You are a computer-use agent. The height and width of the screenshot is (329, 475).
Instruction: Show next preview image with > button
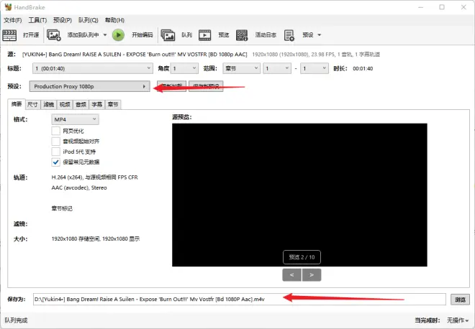pyautogui.click(x=312, y=275)
